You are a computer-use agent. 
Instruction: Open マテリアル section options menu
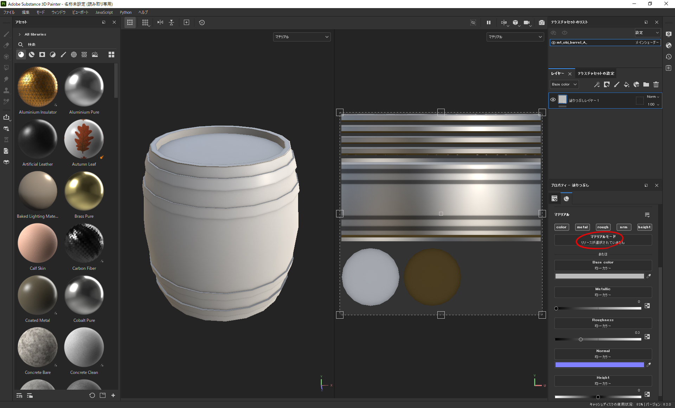pyautogui.click(x=647, y=215)
